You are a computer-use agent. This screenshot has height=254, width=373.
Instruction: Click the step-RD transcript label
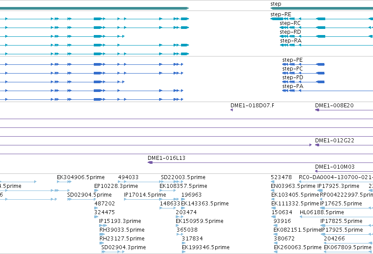click(290, 32)
